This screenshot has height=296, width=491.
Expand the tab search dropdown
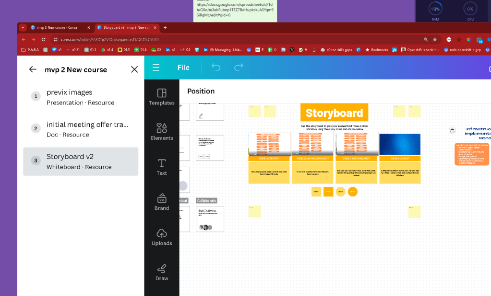pyautogui.click(x=23, y=27)
